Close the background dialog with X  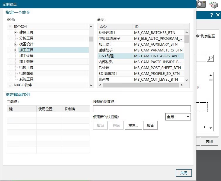[x=218, y=15]
